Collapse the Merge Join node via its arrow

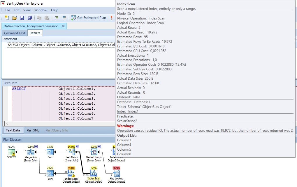[x=36, y=147]
